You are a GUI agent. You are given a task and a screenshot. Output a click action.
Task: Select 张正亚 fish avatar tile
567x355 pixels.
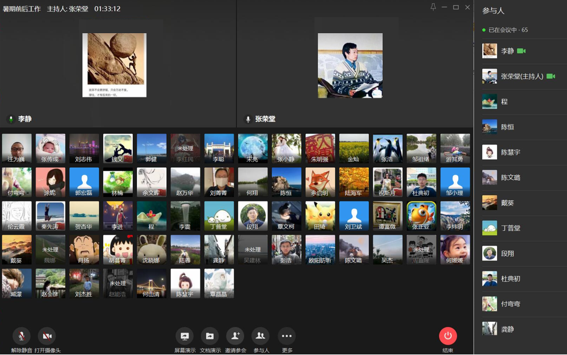click(422, 216)
